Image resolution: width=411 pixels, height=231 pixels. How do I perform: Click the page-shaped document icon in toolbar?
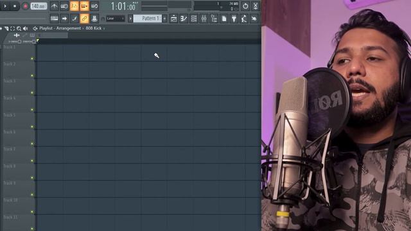pyautogui.click(x=224, y=19)
